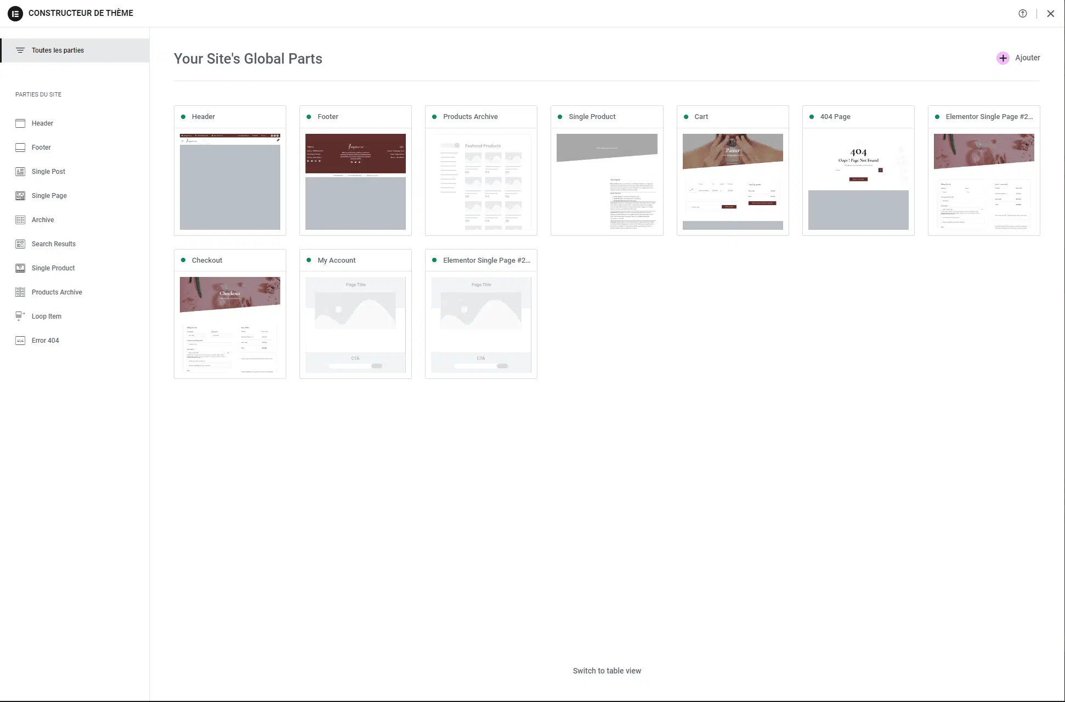Select Toutes les parties filter icon
This screenshot has height=702, width=1065.
point(20,50)
